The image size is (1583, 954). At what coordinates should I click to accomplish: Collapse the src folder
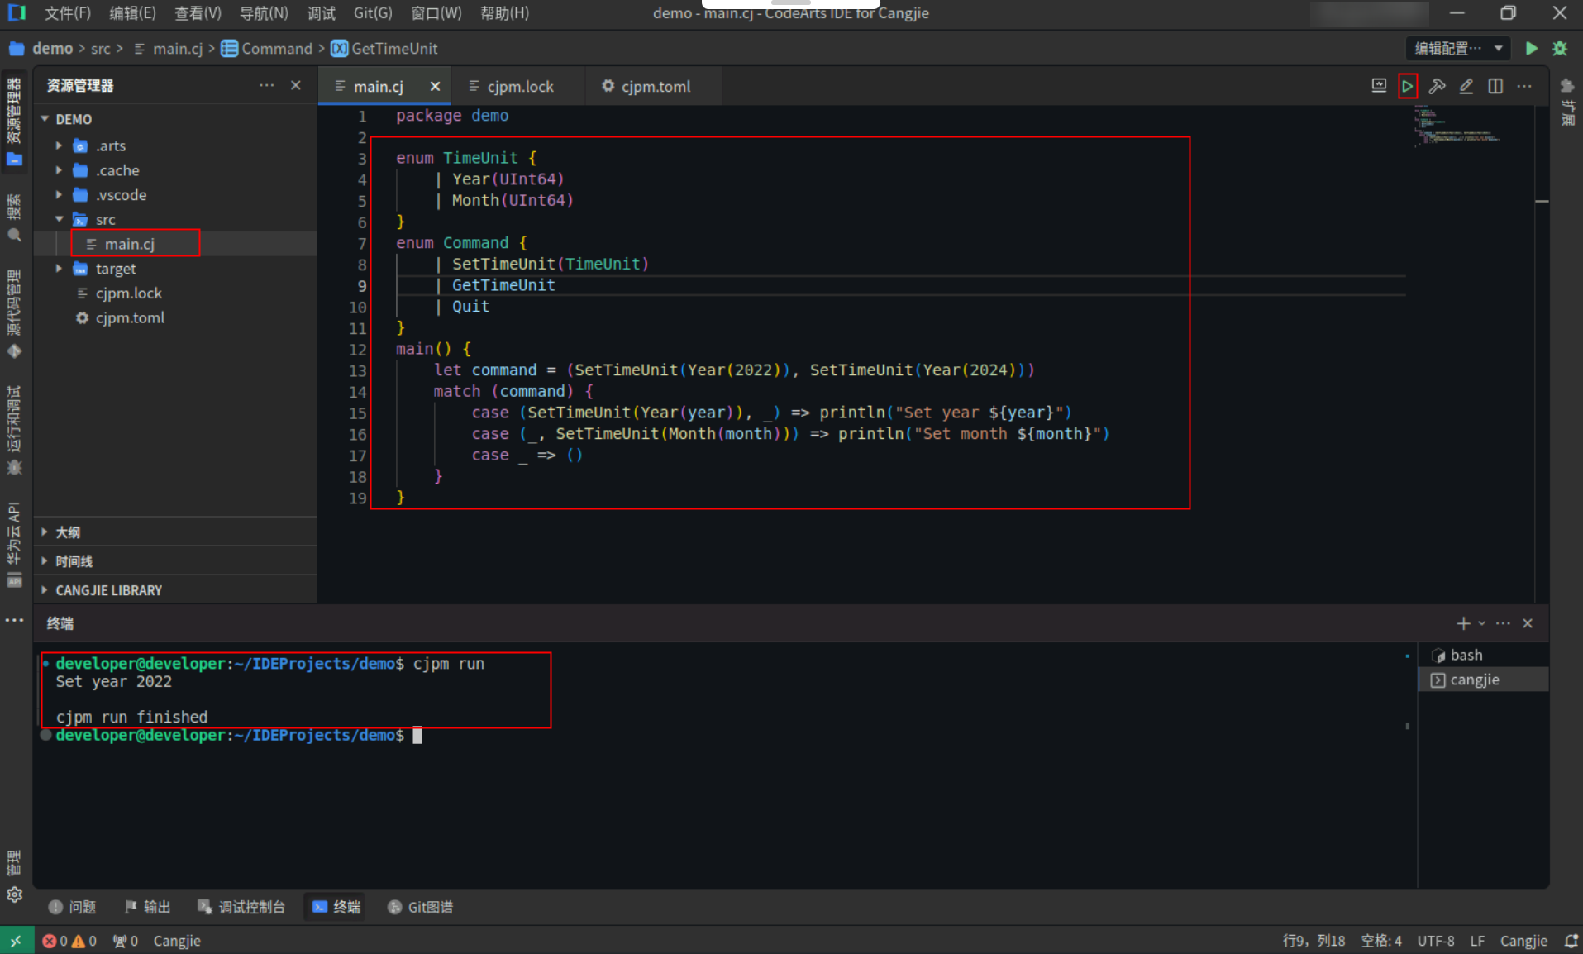[x=59, y=219]
